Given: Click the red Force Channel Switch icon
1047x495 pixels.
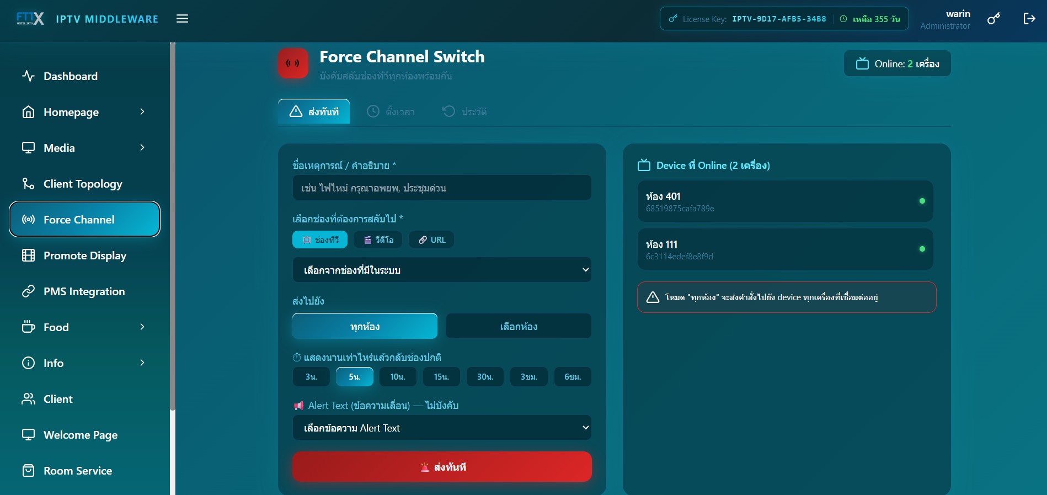Looking at the screenshot, I should coord(293,63).
